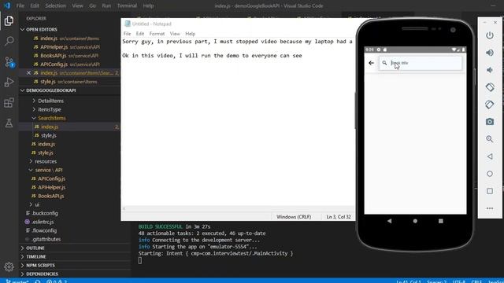504x283 pixels.
Task: Open APIHelper.js in open editors list
Action: (x=70, y=47)
